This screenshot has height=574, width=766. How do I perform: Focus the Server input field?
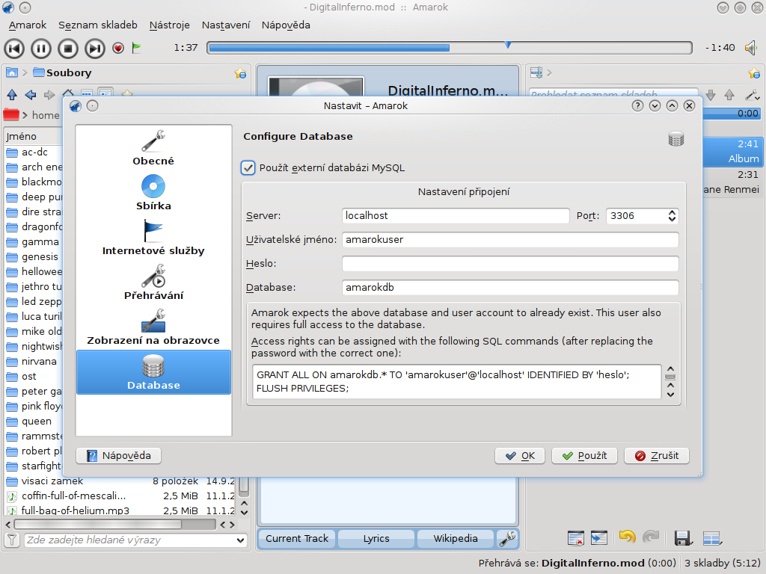(x=456, y=216)
